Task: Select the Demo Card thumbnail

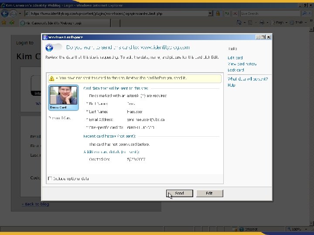Action: (64, 98)
